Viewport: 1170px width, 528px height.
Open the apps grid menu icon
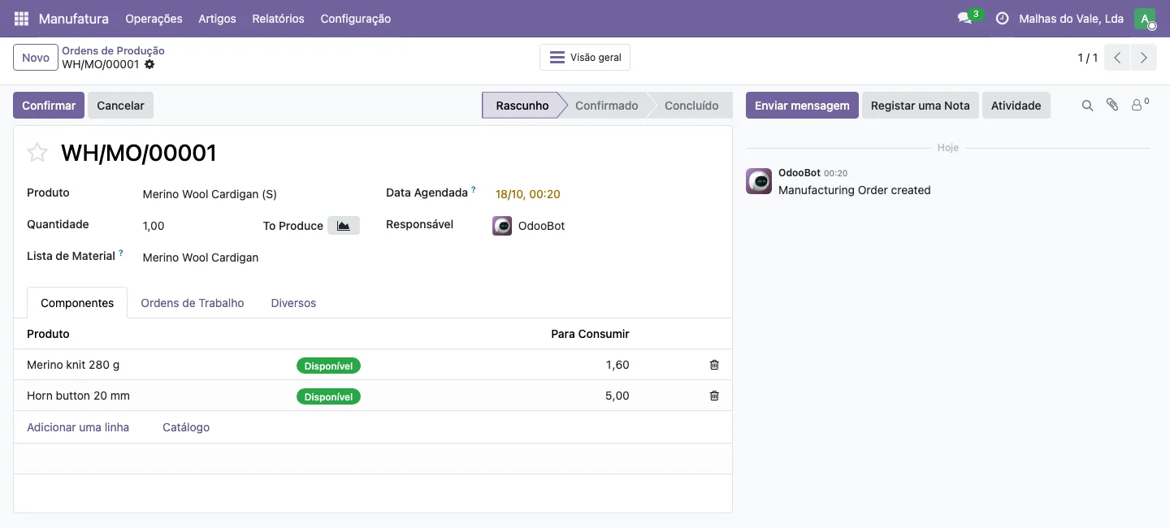click(21, 19)
